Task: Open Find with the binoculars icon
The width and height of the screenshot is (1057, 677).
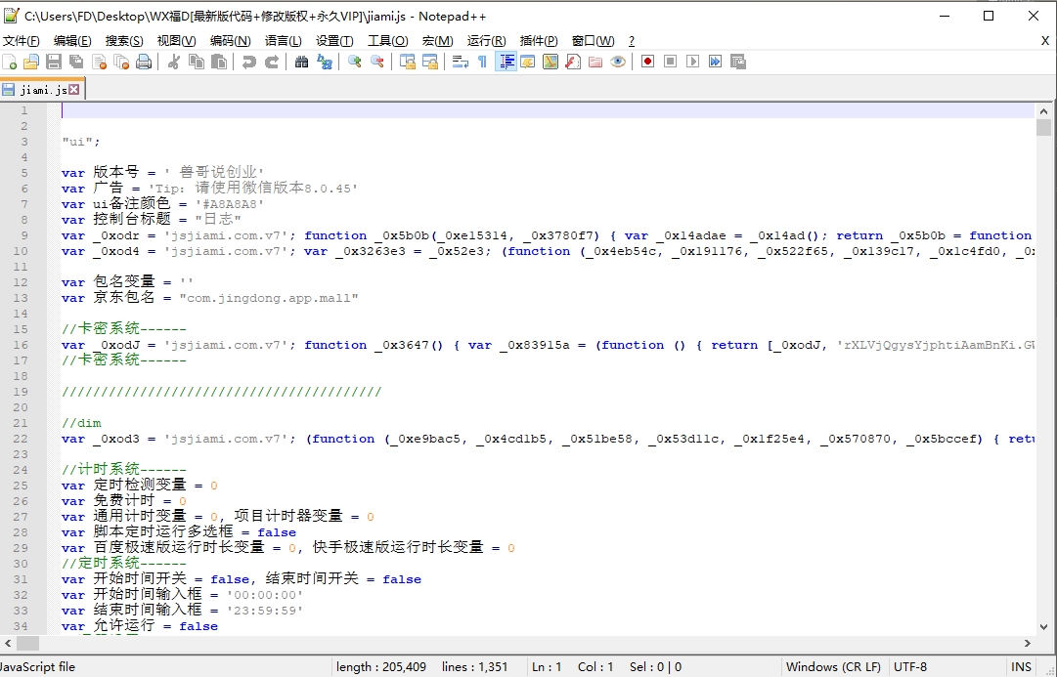Action: pos(301,62)
